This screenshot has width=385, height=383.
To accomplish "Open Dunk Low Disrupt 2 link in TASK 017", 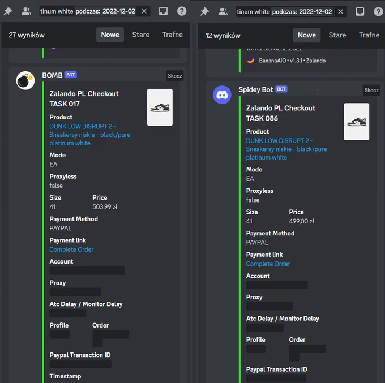I will (x=90, y=135).
